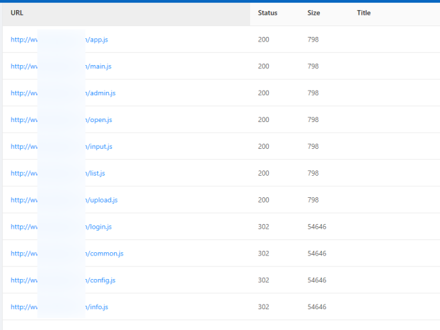Select size 798 in list.js row
This screenshot has height=330, width=440.
click(x=313, y=173)
